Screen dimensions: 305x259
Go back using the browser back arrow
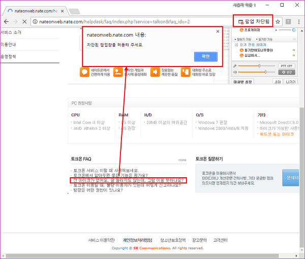click(6, 21)
